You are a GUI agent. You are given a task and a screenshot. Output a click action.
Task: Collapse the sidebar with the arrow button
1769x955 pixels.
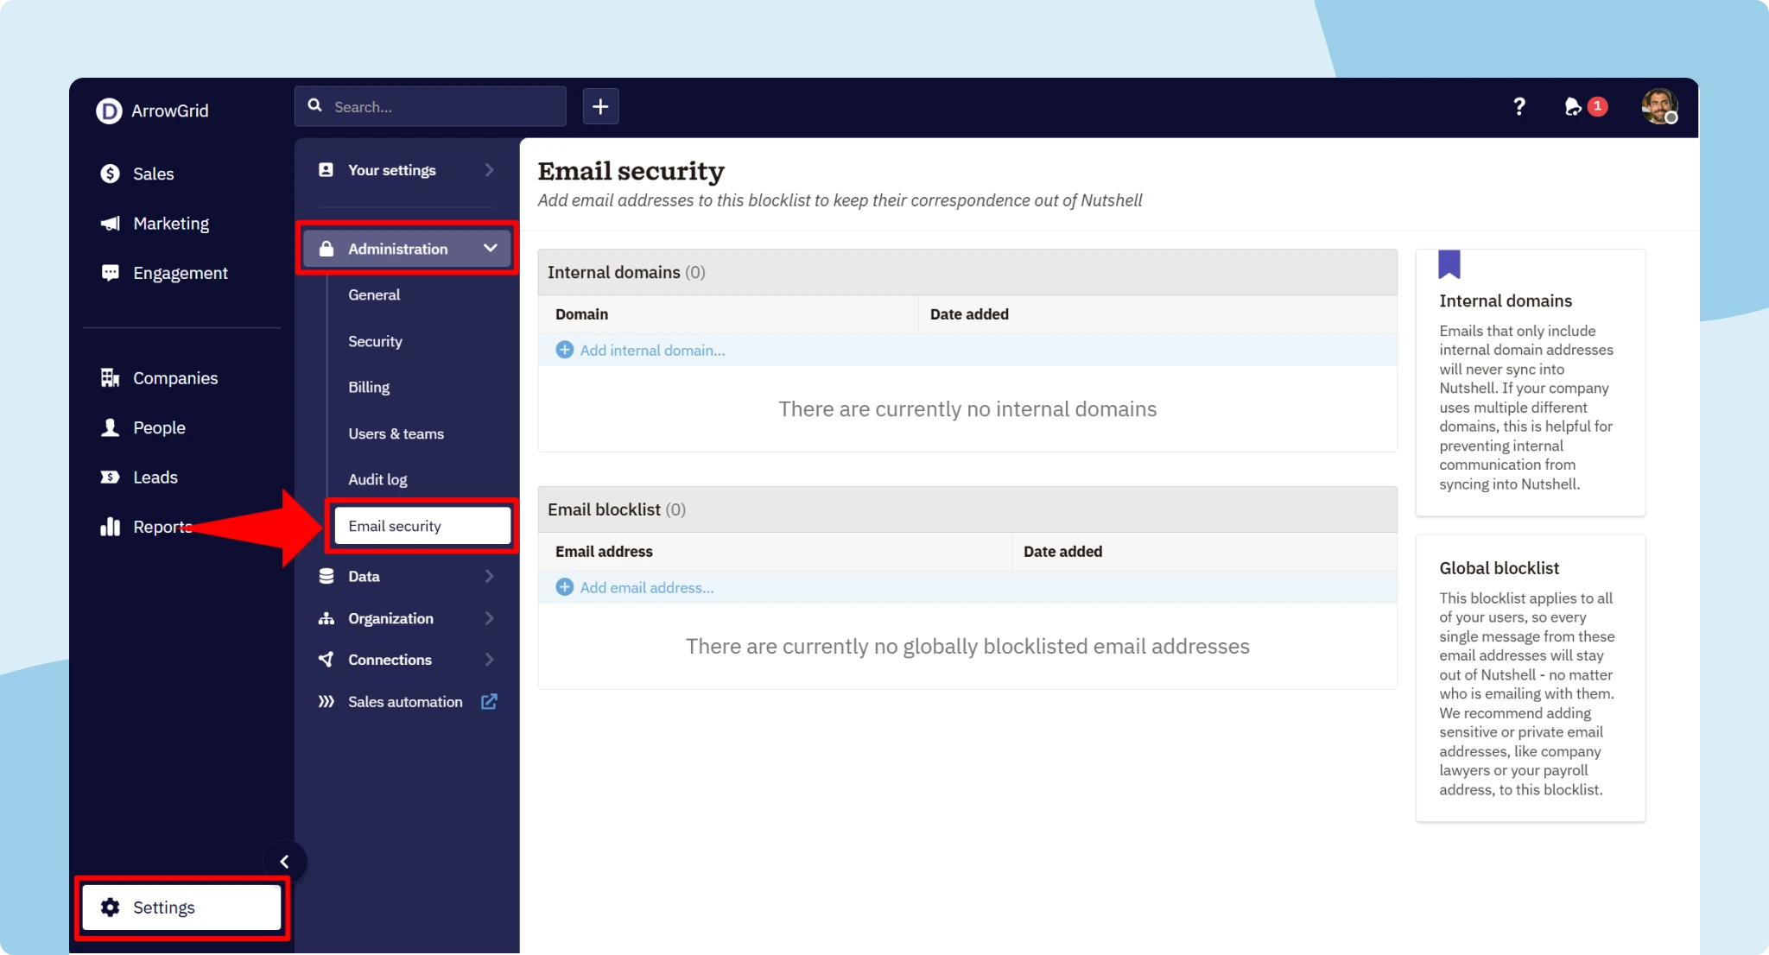click(285, 861)
